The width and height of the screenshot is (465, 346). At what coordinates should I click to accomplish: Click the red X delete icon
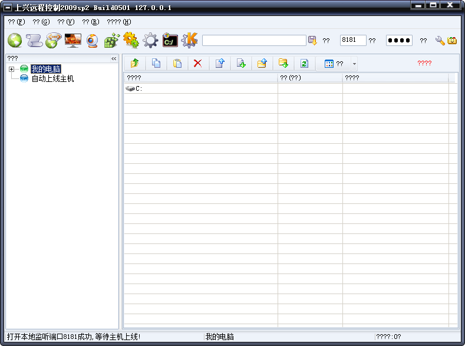pyautogui.click(x=198, y=64)
